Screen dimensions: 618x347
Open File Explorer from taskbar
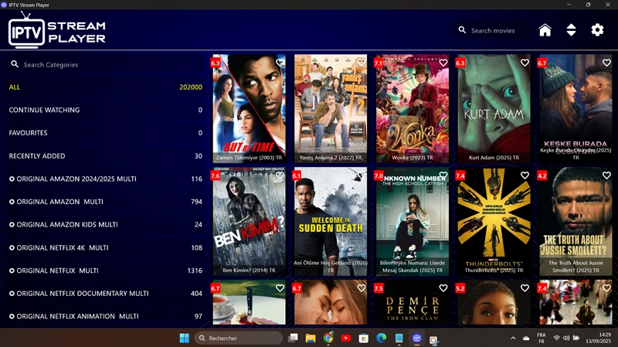click(311, 338)
